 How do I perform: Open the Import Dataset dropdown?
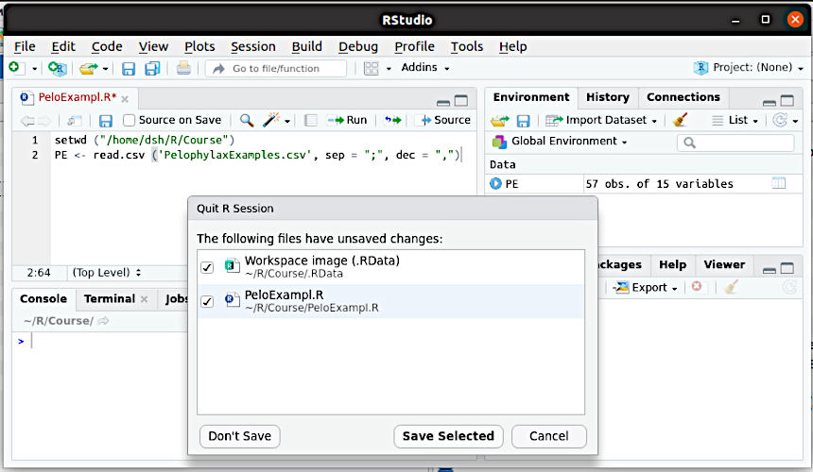click(x=601, y=120)
